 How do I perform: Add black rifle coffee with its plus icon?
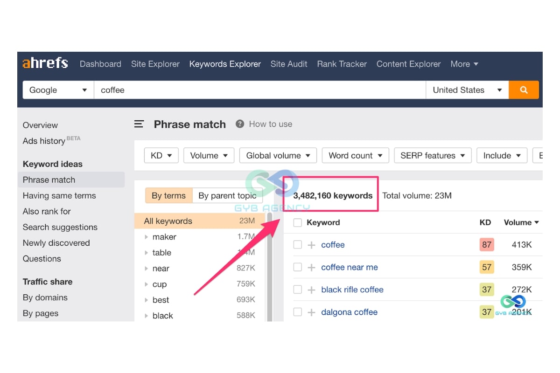pos(312,290)
